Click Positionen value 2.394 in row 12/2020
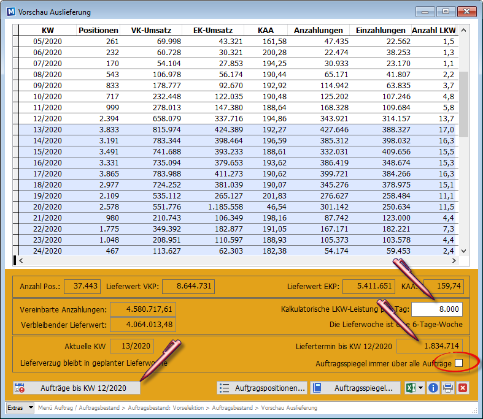This screenshot has width=483, height=419. (109, 119)
